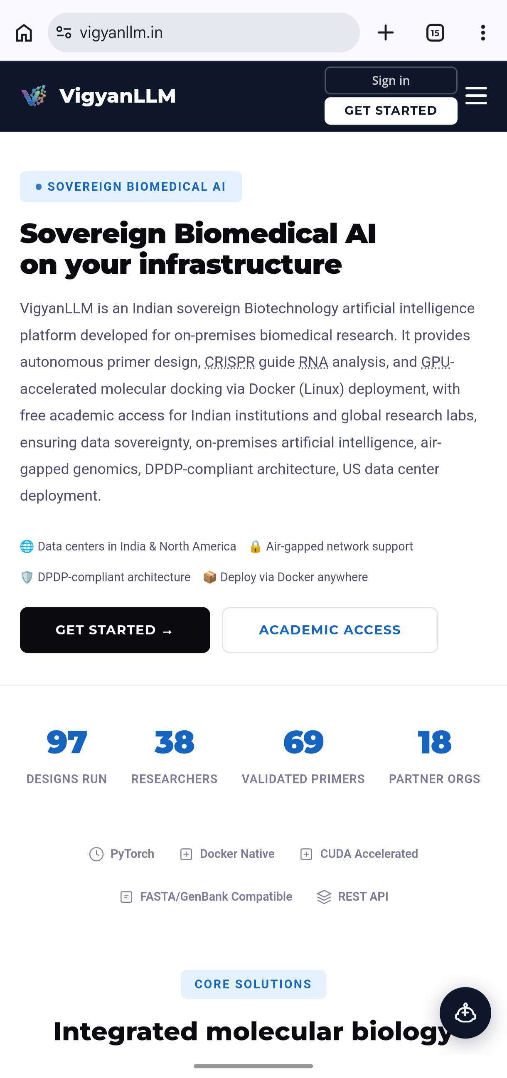Click GET STARTED in the header
Screen dimensions: 507x1078
(391, 111)
